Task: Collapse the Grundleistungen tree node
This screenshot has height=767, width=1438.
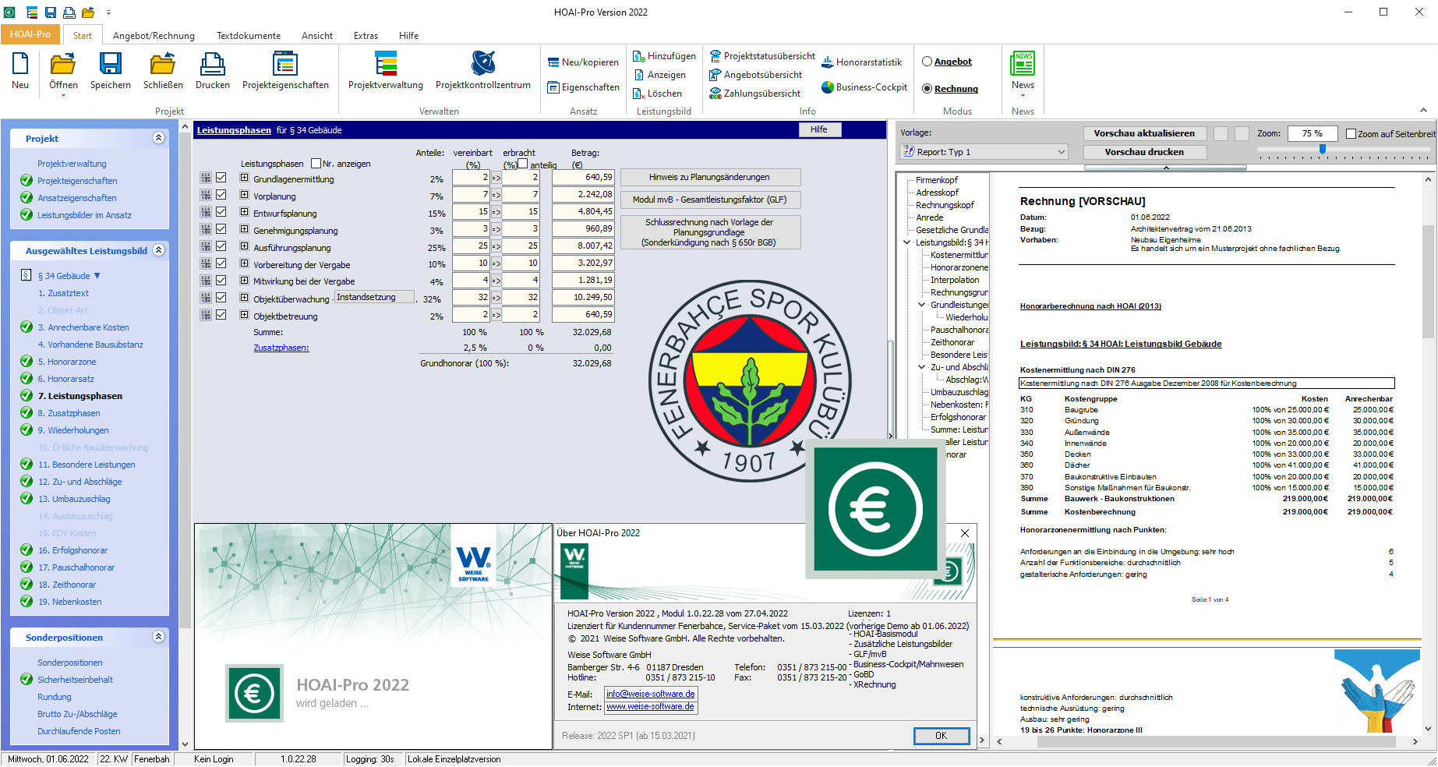Action: point(923,305)
